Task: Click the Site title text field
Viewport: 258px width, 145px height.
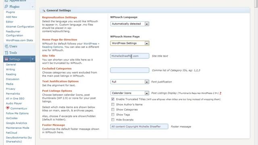Action: pos(130,56)
